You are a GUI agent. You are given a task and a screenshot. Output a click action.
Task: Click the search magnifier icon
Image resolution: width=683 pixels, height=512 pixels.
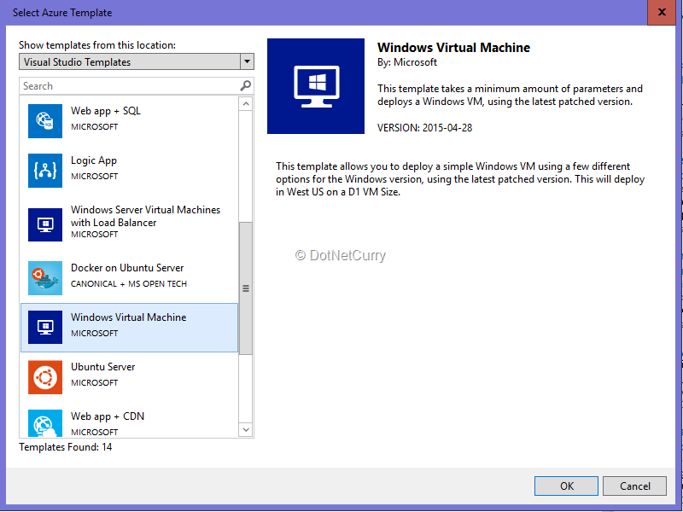click(x=245, y=86)
